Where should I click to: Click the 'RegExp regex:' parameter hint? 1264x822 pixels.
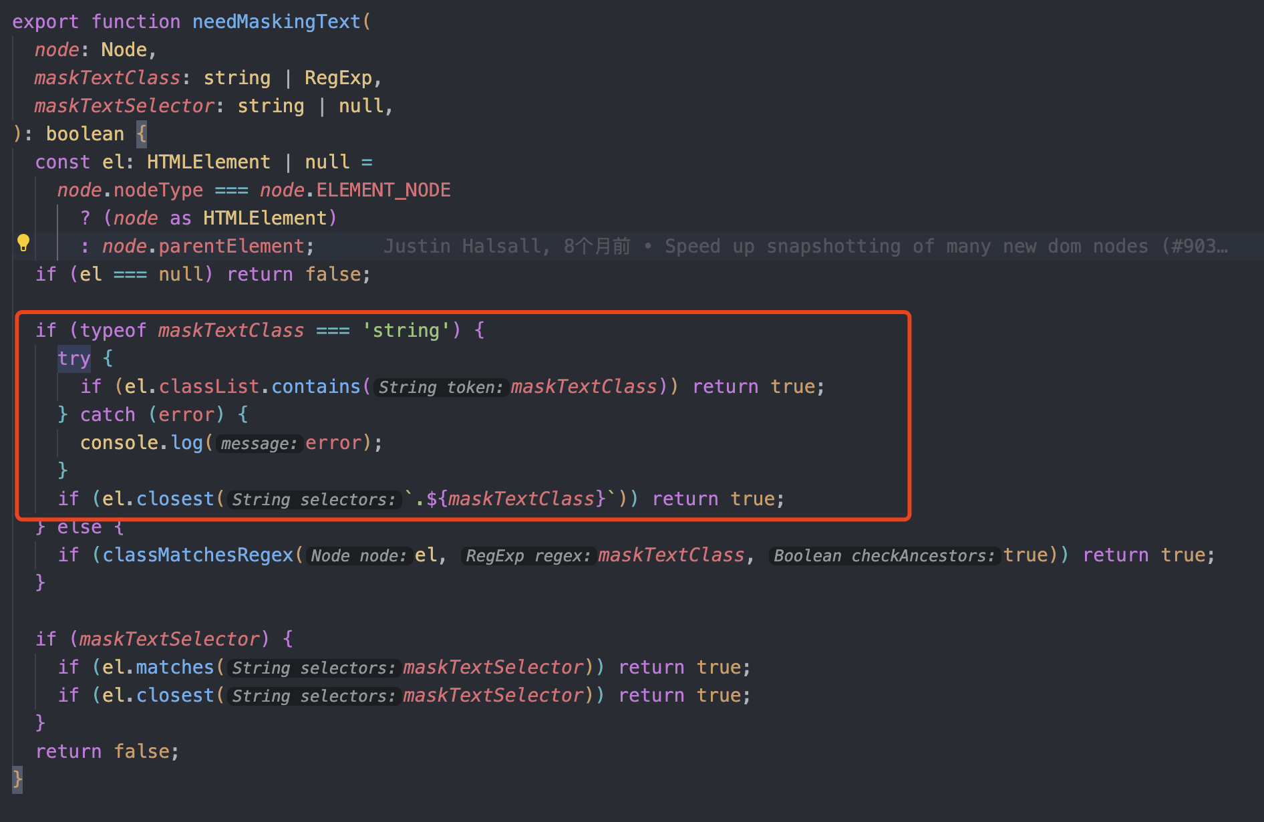point(528,555)
